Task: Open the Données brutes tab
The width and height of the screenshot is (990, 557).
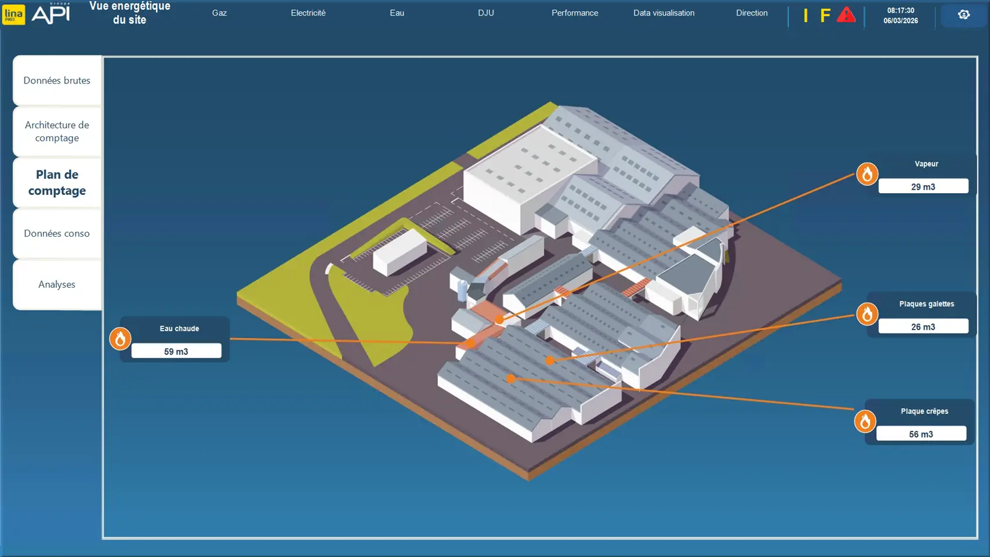Action: coord(57,81)
